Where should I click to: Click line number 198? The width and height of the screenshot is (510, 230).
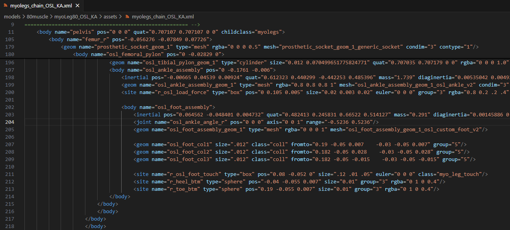(10, 78)
